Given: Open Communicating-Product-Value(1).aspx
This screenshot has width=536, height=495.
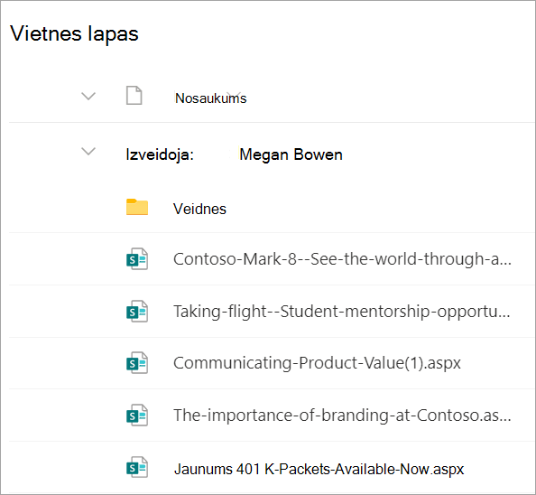Looking at the screenshot, I should click(317, 363).
